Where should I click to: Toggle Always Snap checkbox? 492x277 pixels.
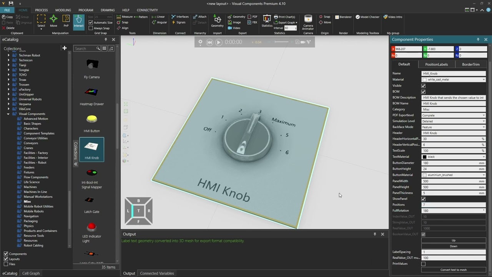[x=91, y=28]
